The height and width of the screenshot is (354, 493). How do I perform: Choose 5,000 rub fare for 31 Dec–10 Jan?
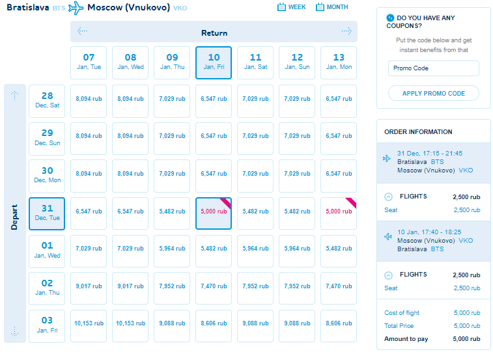tap(214, 213)
